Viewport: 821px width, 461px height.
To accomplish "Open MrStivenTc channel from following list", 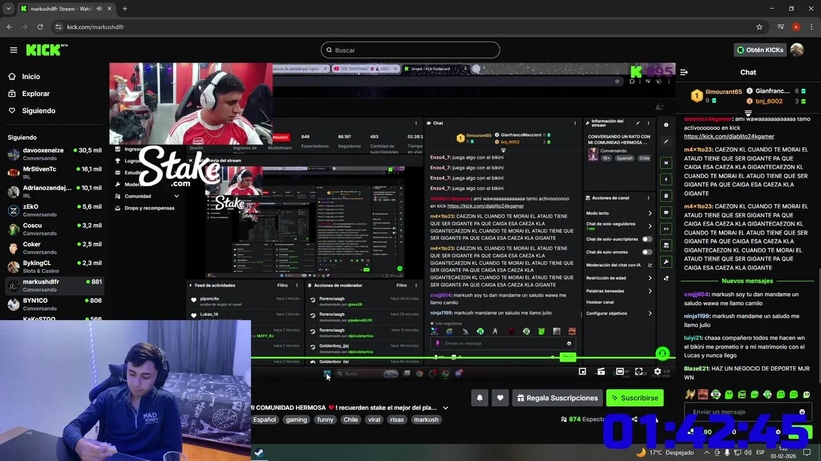I will [x=54, y=172].
